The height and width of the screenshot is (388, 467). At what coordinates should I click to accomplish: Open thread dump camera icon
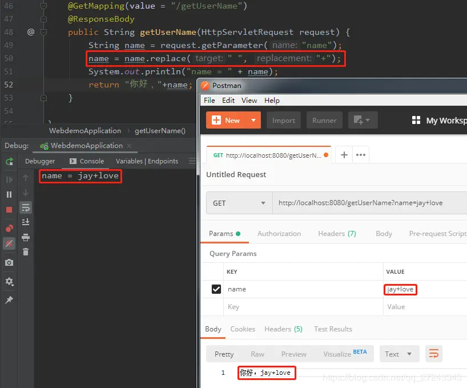[x=9, y=262]
